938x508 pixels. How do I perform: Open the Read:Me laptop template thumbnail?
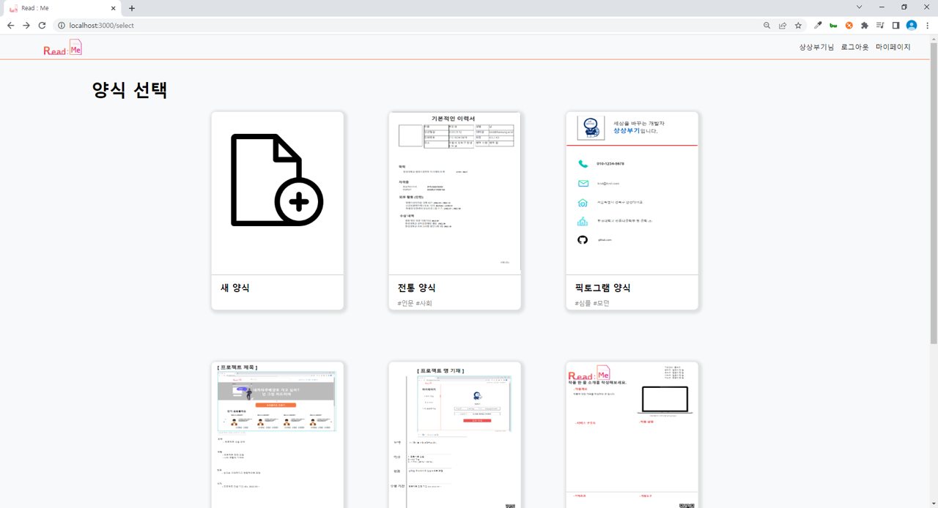click(x=632, y=435)
